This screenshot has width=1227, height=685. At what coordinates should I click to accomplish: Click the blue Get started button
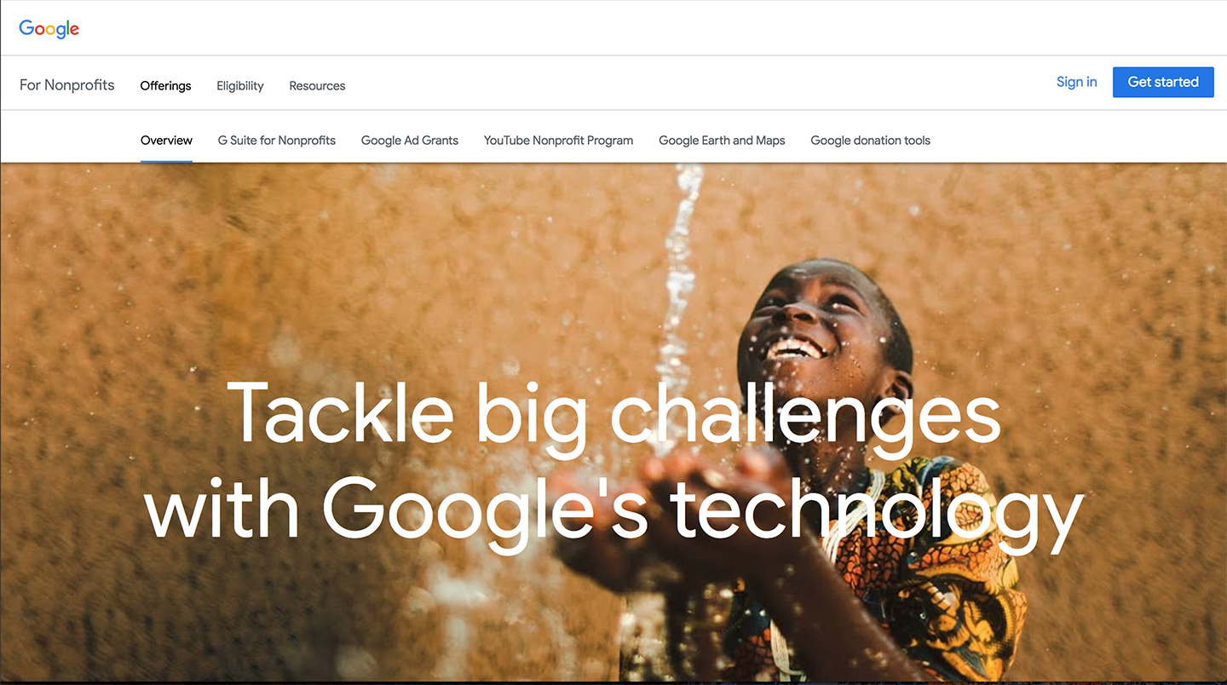(x=1163, y=82)
